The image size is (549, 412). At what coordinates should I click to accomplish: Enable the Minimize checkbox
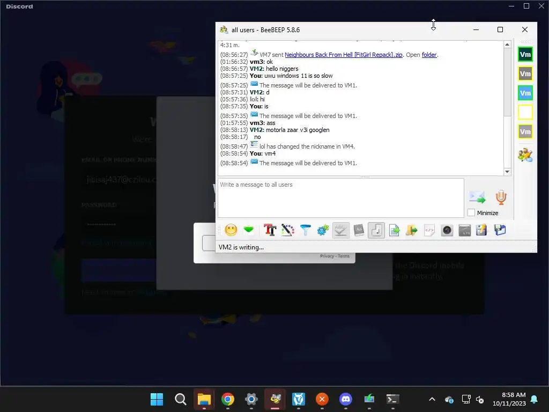pyautogui.click(x=471, y=212)
